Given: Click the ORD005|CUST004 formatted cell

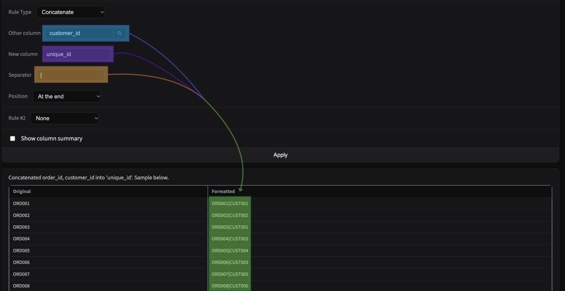Looking at the screenshot, I should pyautogui.click(x=380, y=251).
